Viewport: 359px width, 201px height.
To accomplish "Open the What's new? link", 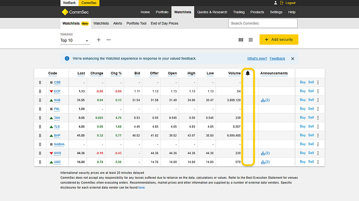I will coord(257,58).
